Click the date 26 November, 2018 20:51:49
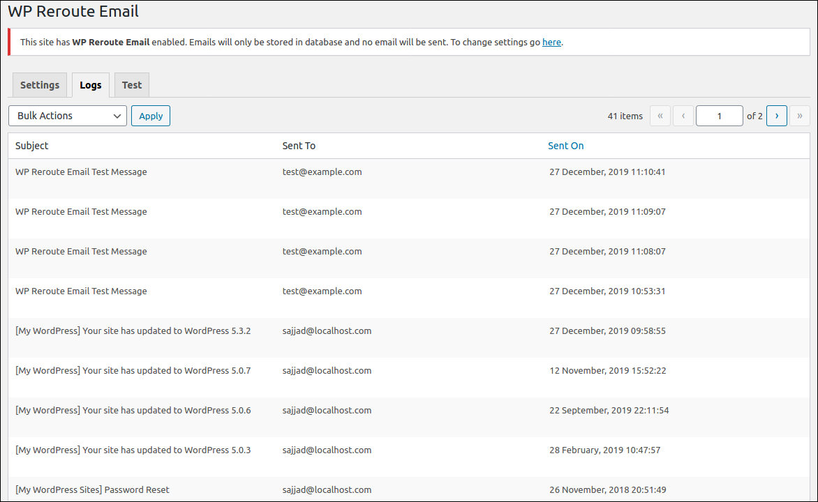Image resolution: width=818 pixels, height=502 pixels. pyautogui.click(x=608, y=490)
